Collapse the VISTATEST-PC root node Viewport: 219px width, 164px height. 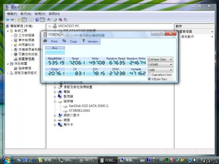pos(49,26)
